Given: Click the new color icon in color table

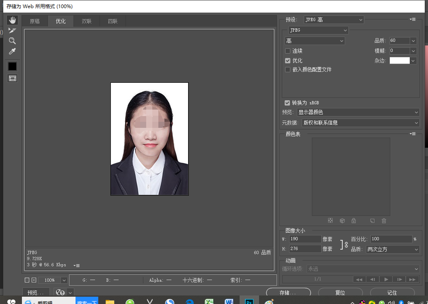Looking at the screenshot, I should pos(372,220).
